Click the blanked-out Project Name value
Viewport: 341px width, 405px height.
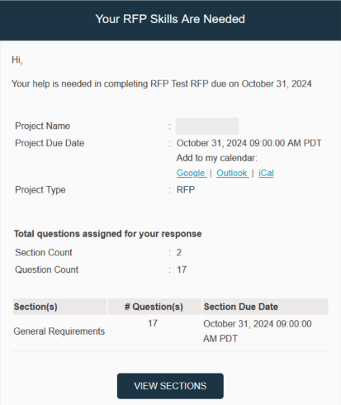pyautogui.click(x=207, y=126)
